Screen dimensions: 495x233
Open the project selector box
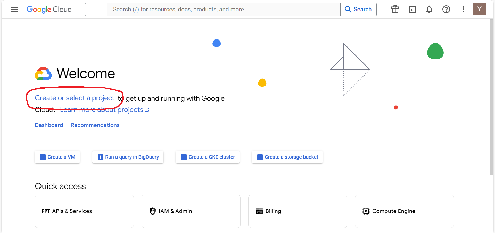pos(91,10)
